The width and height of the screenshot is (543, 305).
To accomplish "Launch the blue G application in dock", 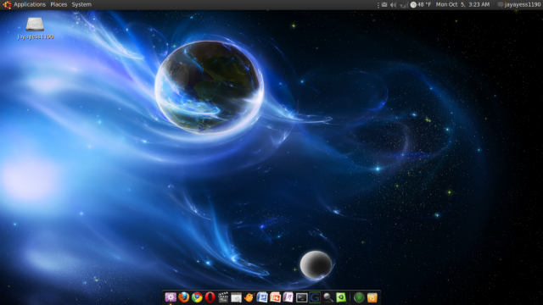I will [315, 297].
